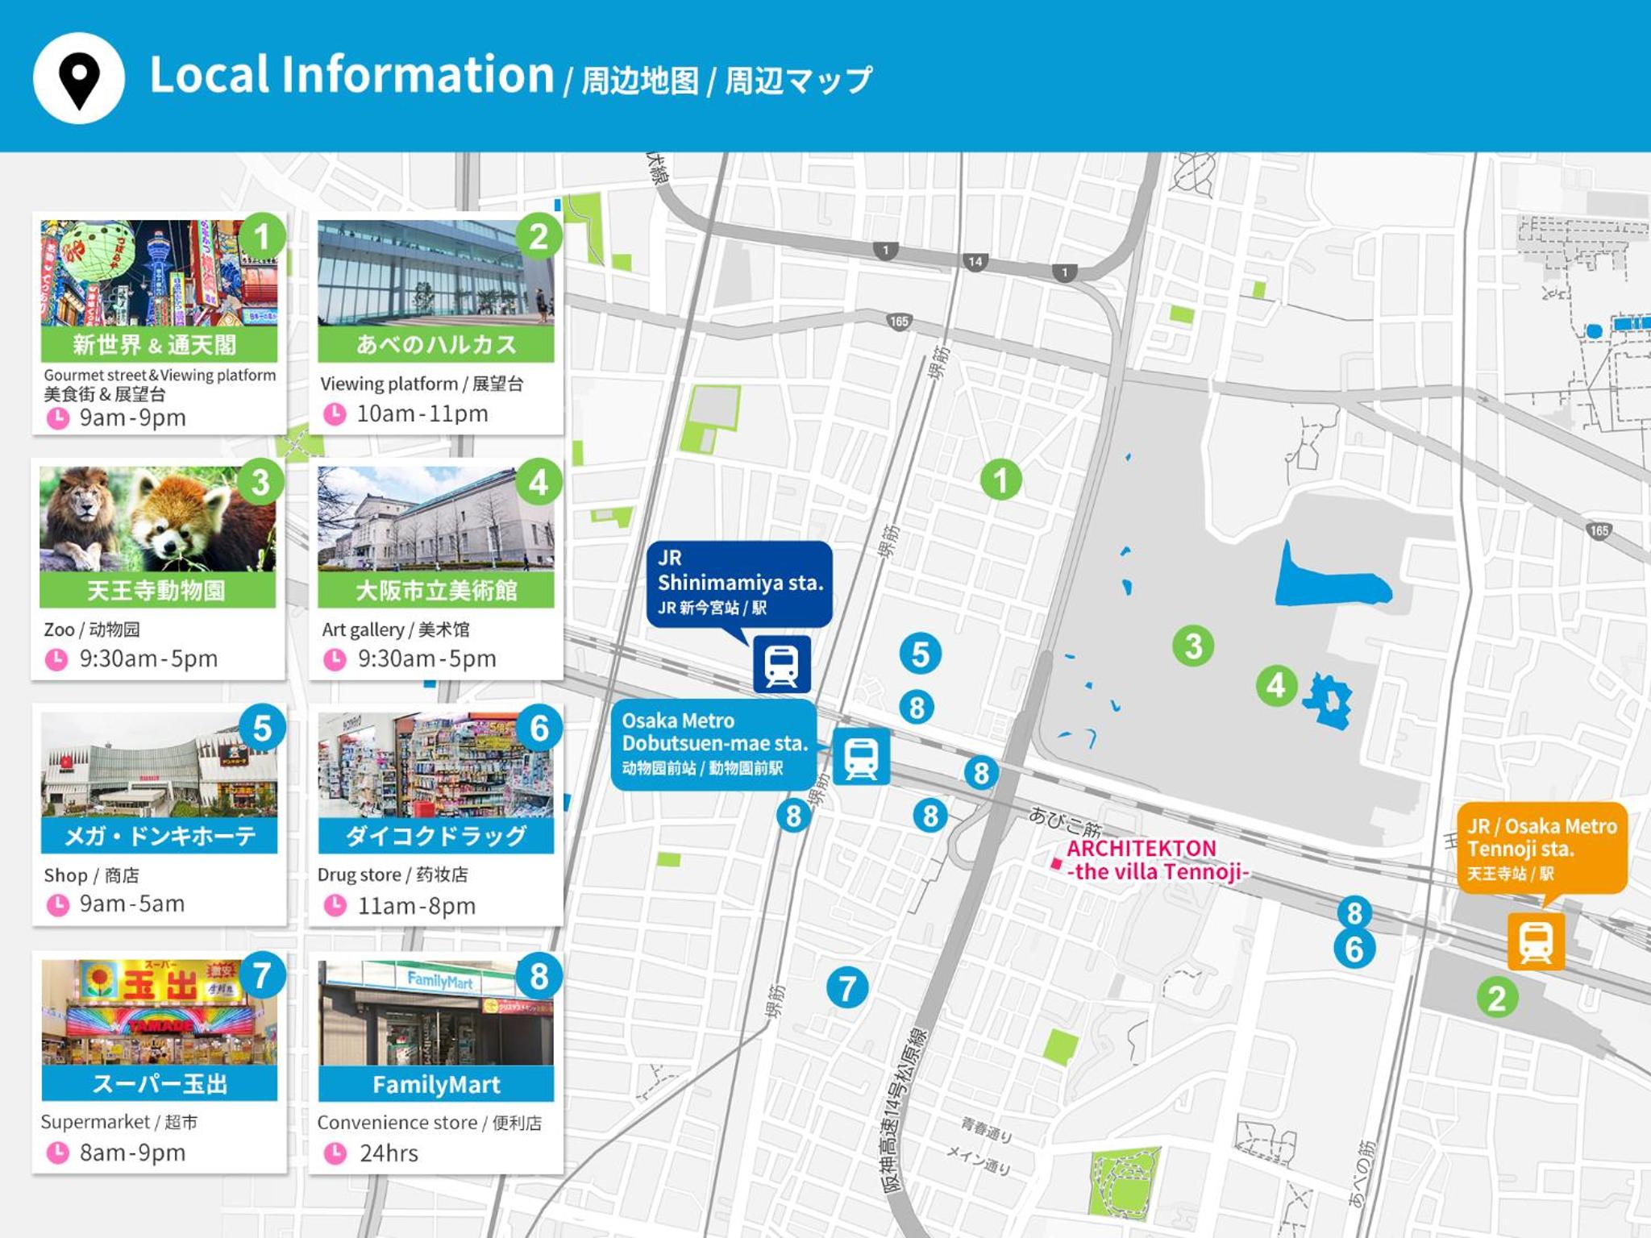Click the green 大阪市立美術館 title bar
The image size is (1651, 1238).
coord(436,590)
